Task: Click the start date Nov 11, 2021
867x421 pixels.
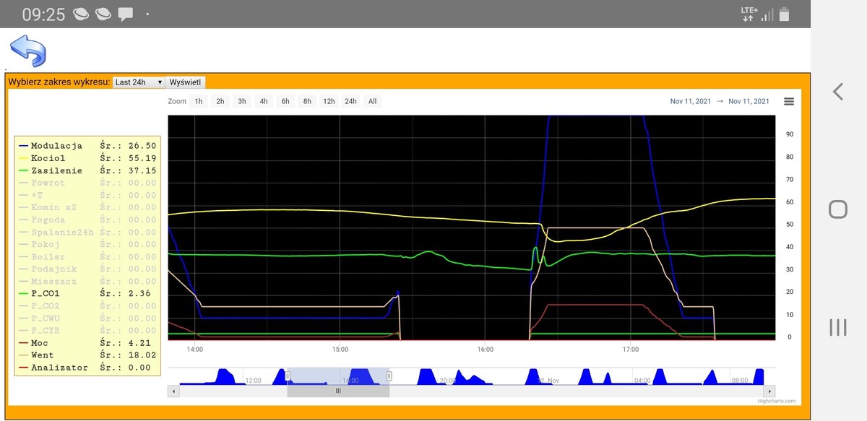Action: coord(691,102)
